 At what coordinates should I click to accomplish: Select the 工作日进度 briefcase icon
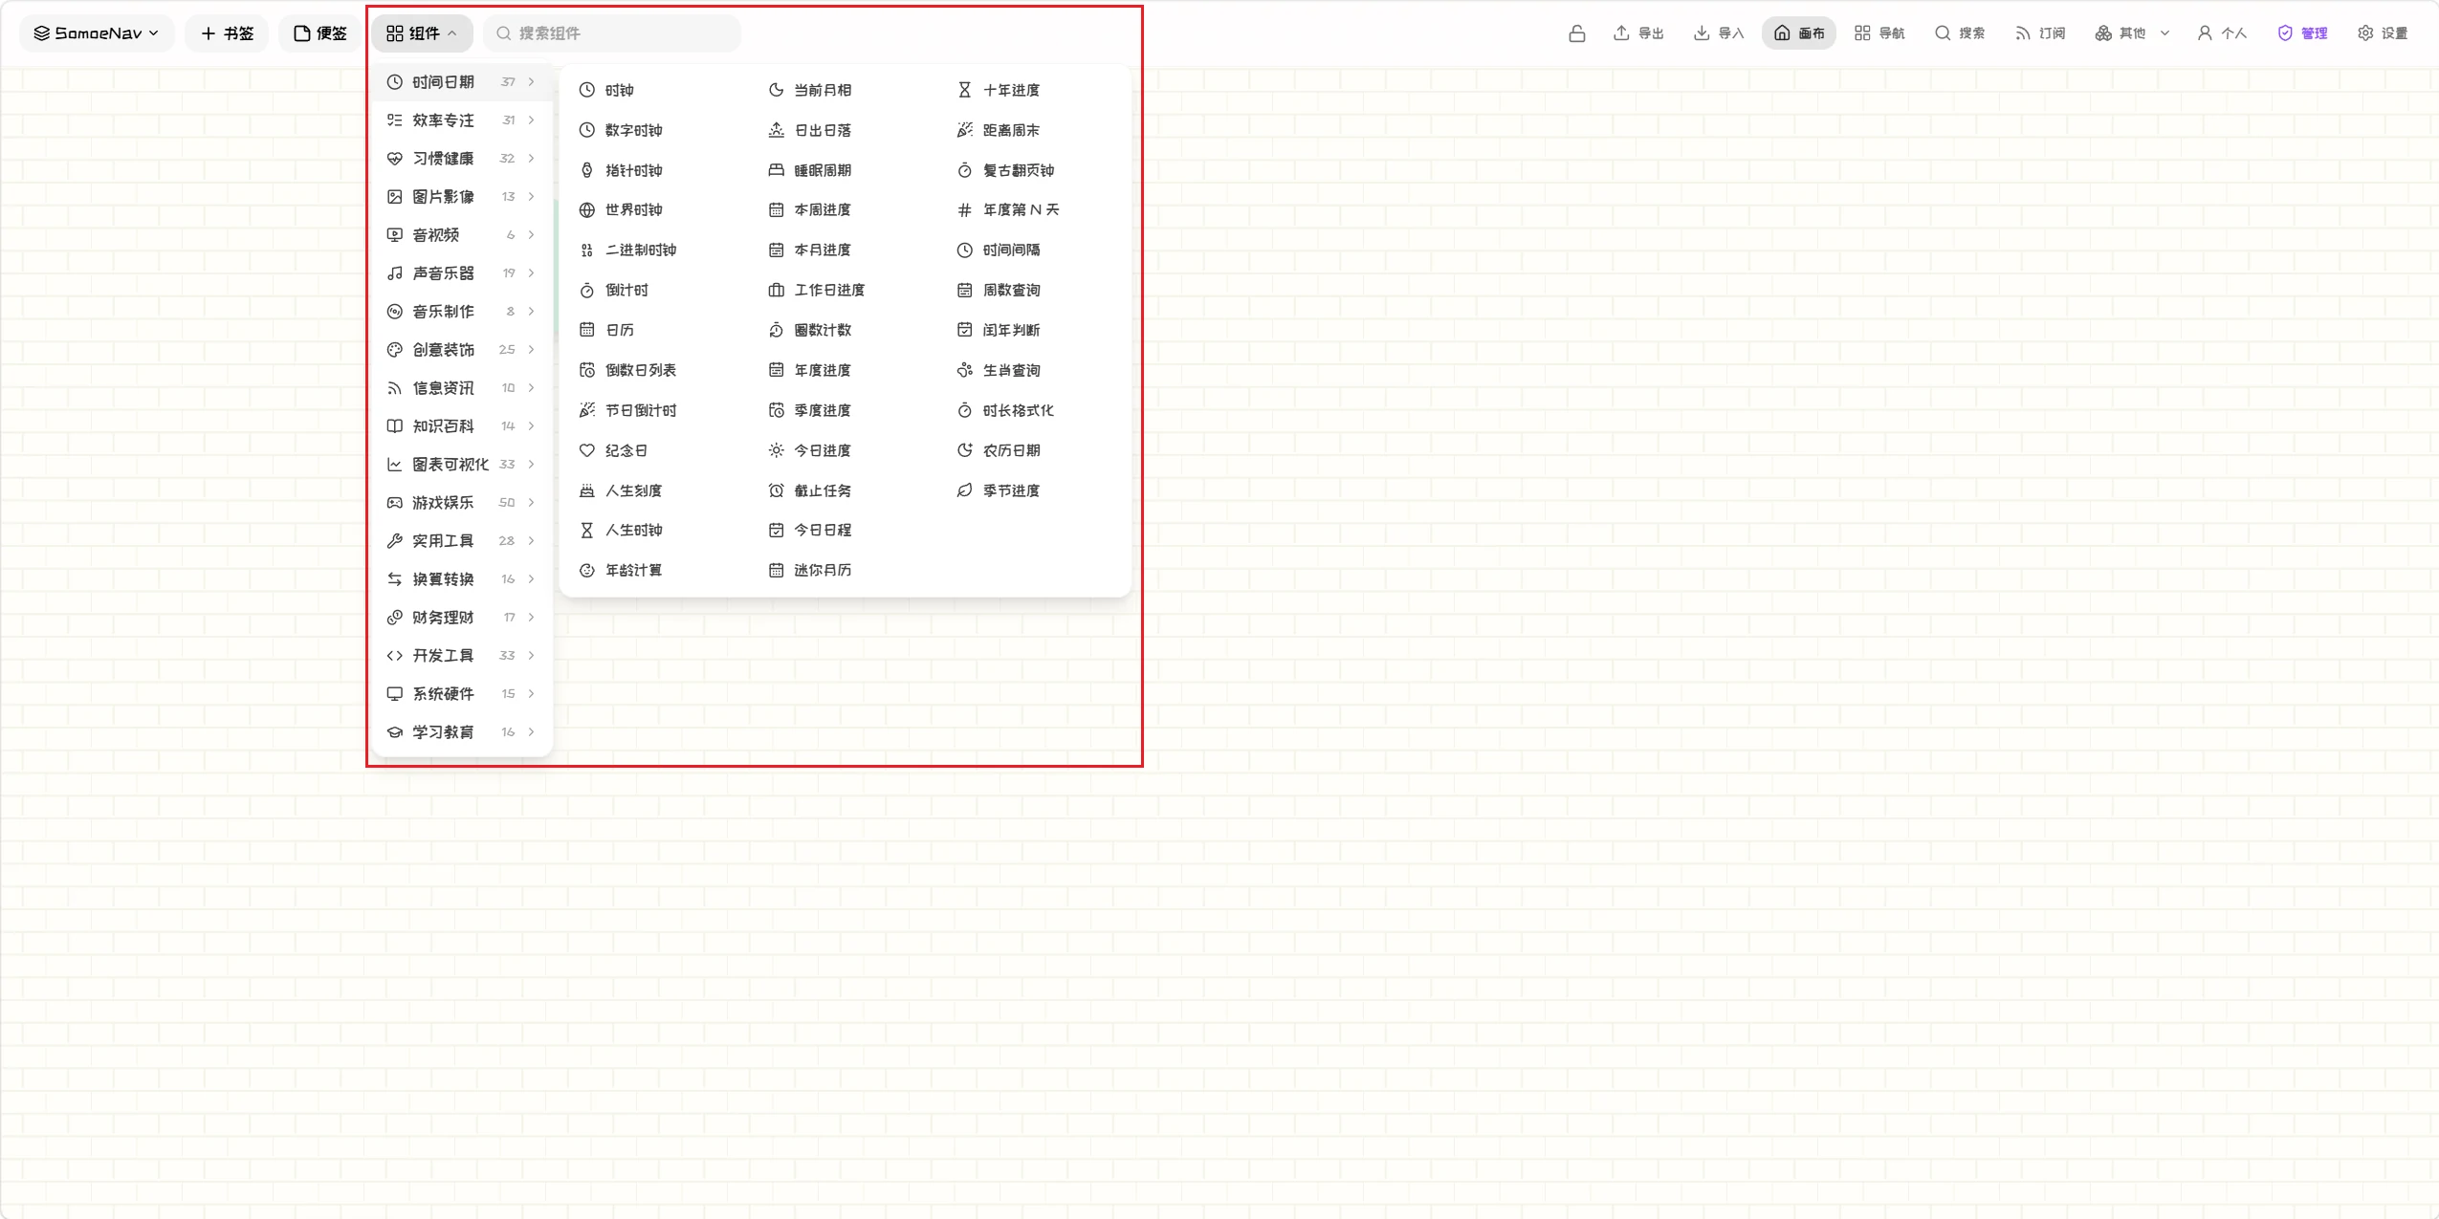(776, 290)
